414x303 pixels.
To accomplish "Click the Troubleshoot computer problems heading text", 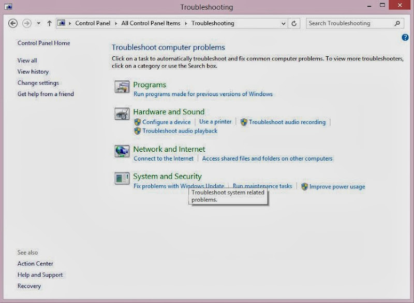I will [x=168, y=47].
